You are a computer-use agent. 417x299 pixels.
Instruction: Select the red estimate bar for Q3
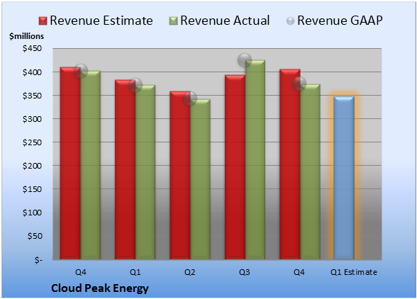pos(235,167)
